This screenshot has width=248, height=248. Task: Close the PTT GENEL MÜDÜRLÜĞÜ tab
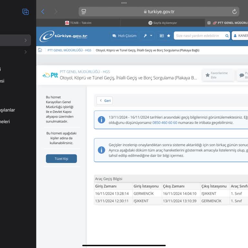tap(209, 23)
